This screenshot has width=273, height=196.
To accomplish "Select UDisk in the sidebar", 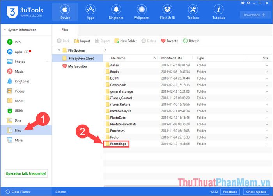I will 26,111.
